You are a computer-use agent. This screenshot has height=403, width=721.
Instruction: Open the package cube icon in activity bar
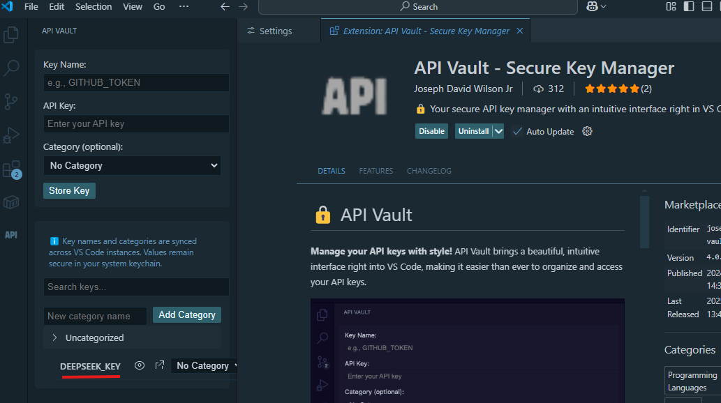pos(11,202)
